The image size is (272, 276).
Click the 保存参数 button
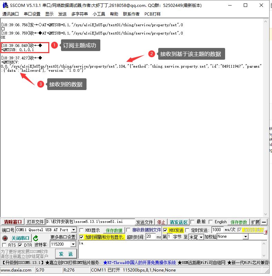click(239, 222)
